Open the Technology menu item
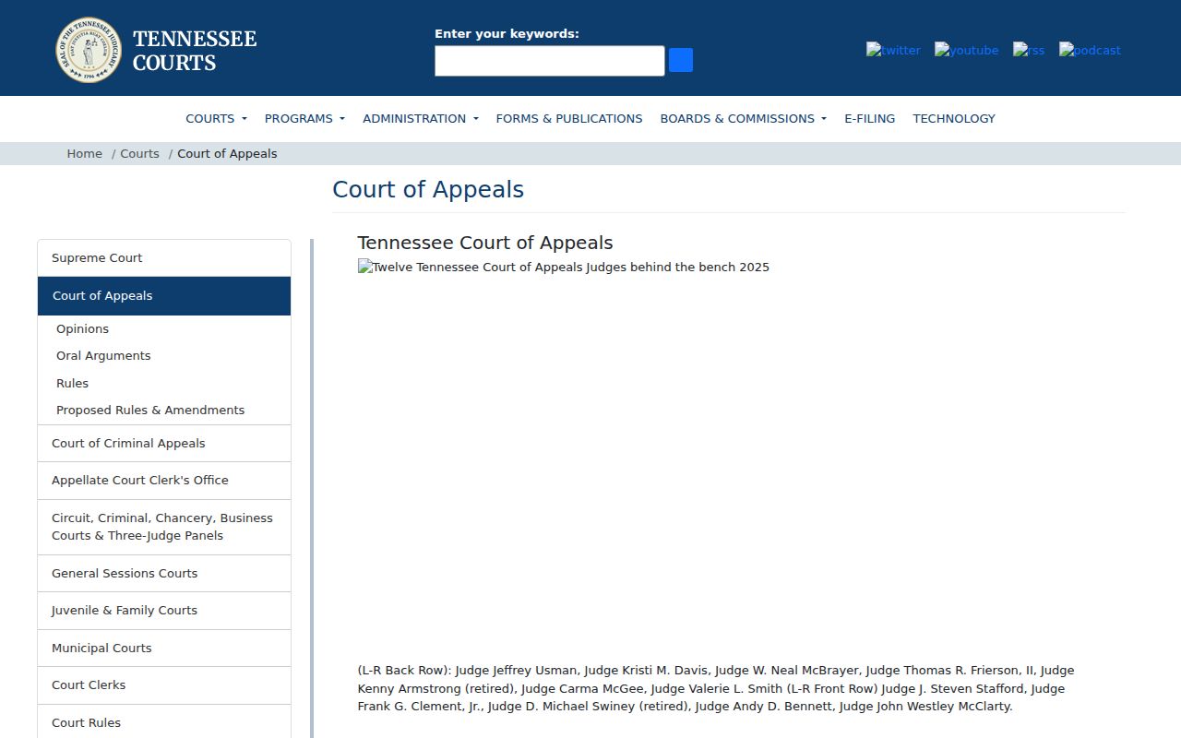The image size is (1181, 738). click(954, 118)
